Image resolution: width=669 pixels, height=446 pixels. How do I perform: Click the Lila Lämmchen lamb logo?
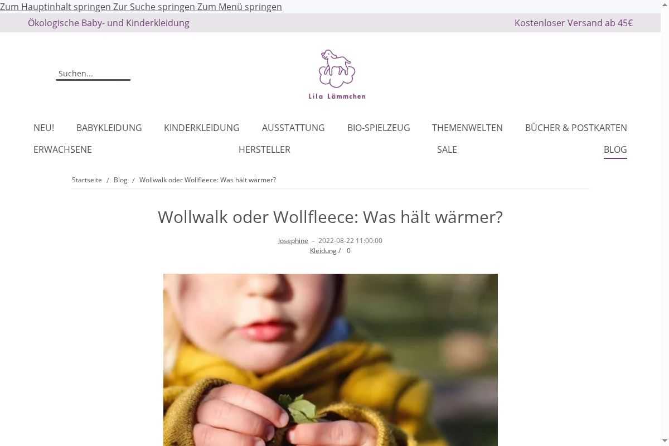click(x=337, y=74)
